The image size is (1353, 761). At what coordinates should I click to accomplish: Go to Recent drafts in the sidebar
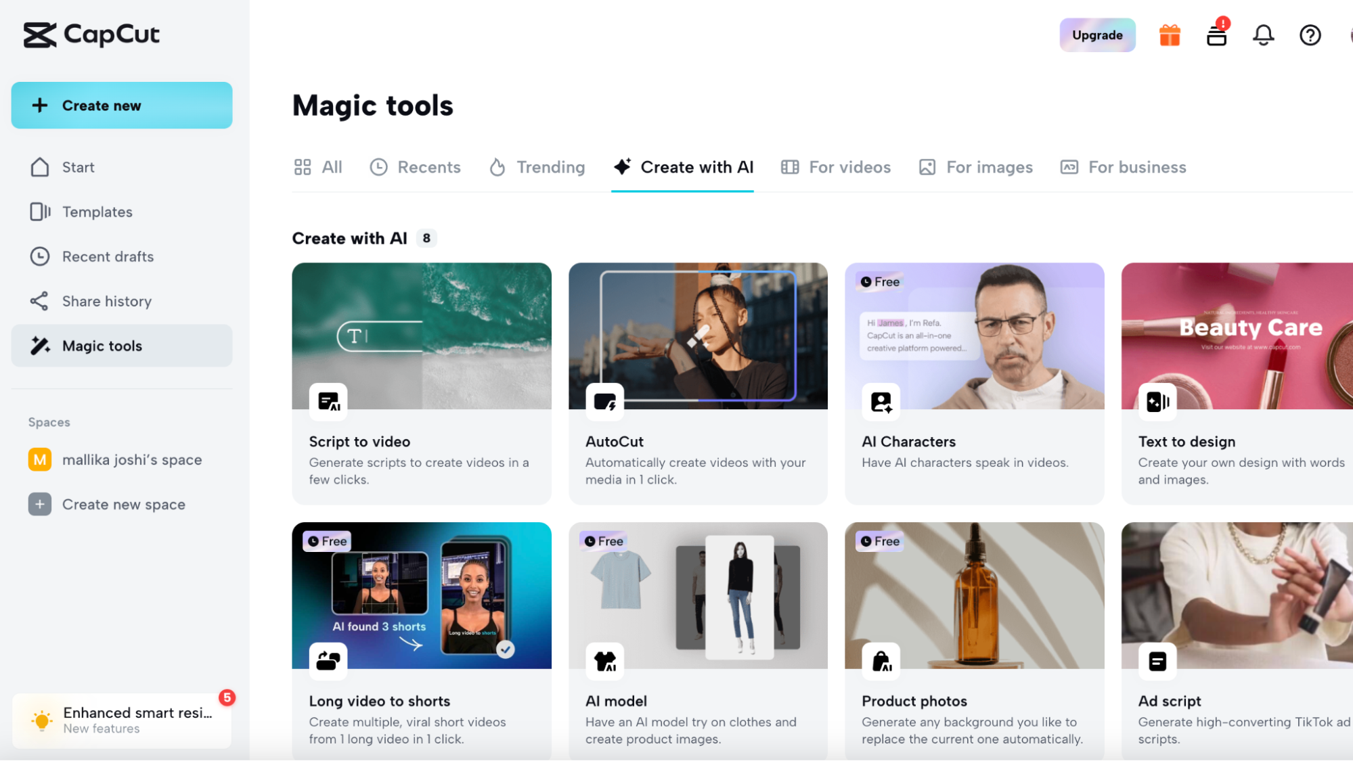108,256
